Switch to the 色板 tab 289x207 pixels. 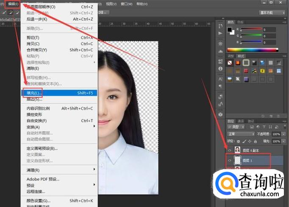241,22
